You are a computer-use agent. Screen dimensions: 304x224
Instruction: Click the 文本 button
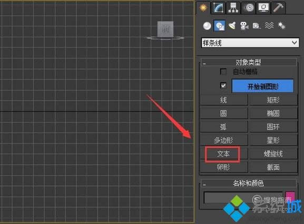pos(224,154)
